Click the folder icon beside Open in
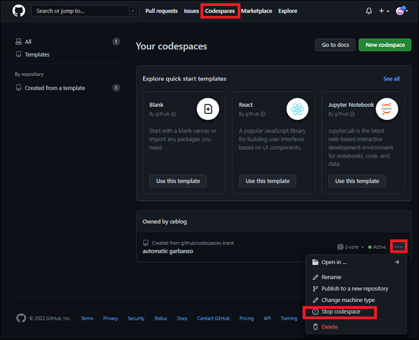This screenshot has height=340, width=419. pos(315,262)
